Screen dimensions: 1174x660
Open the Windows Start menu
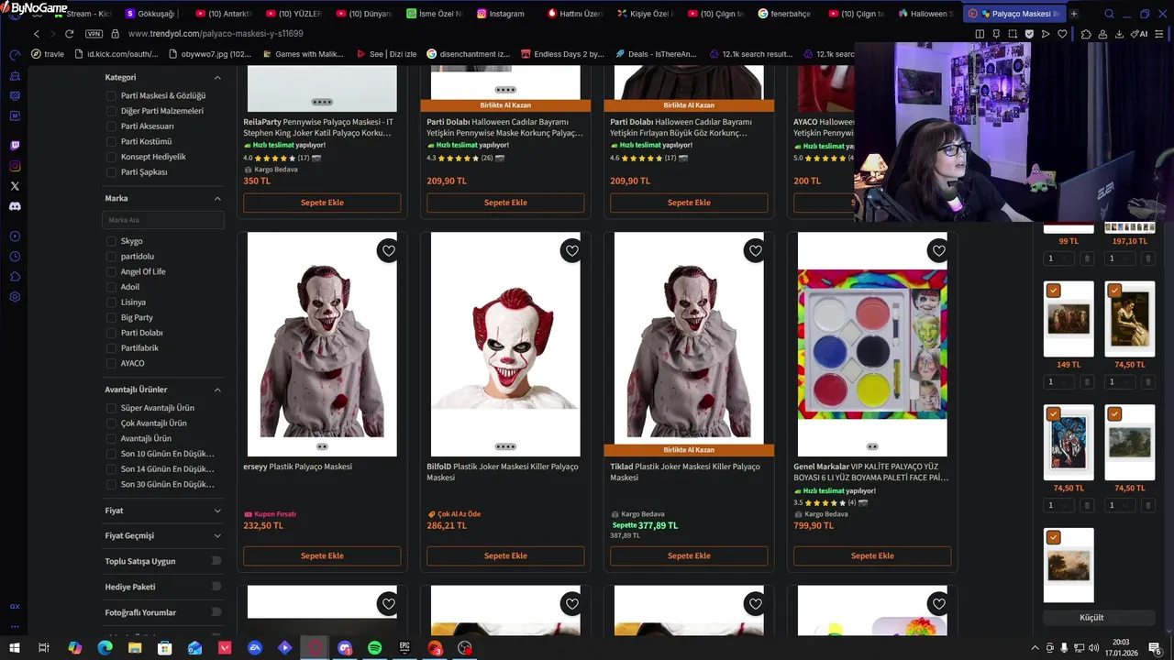point(15,647)
